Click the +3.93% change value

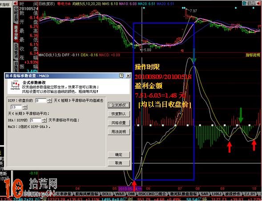(32, 62)
